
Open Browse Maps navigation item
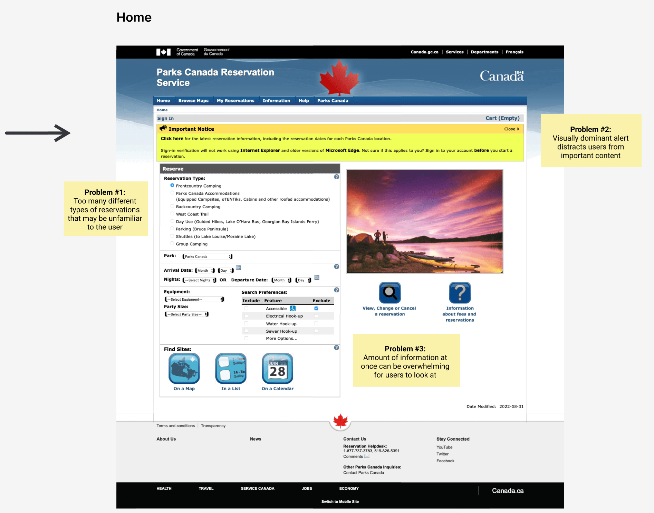pyautogui.click(x=193, y=101)
